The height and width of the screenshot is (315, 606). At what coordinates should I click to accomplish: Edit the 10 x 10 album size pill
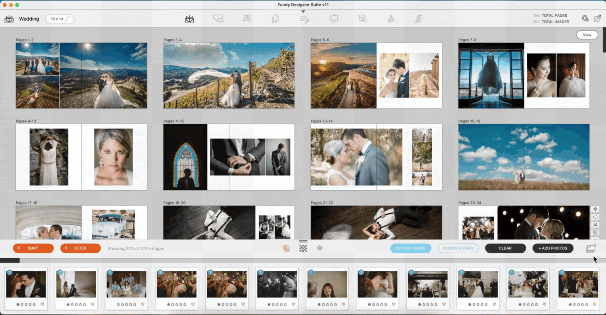(x=60, y=19)
